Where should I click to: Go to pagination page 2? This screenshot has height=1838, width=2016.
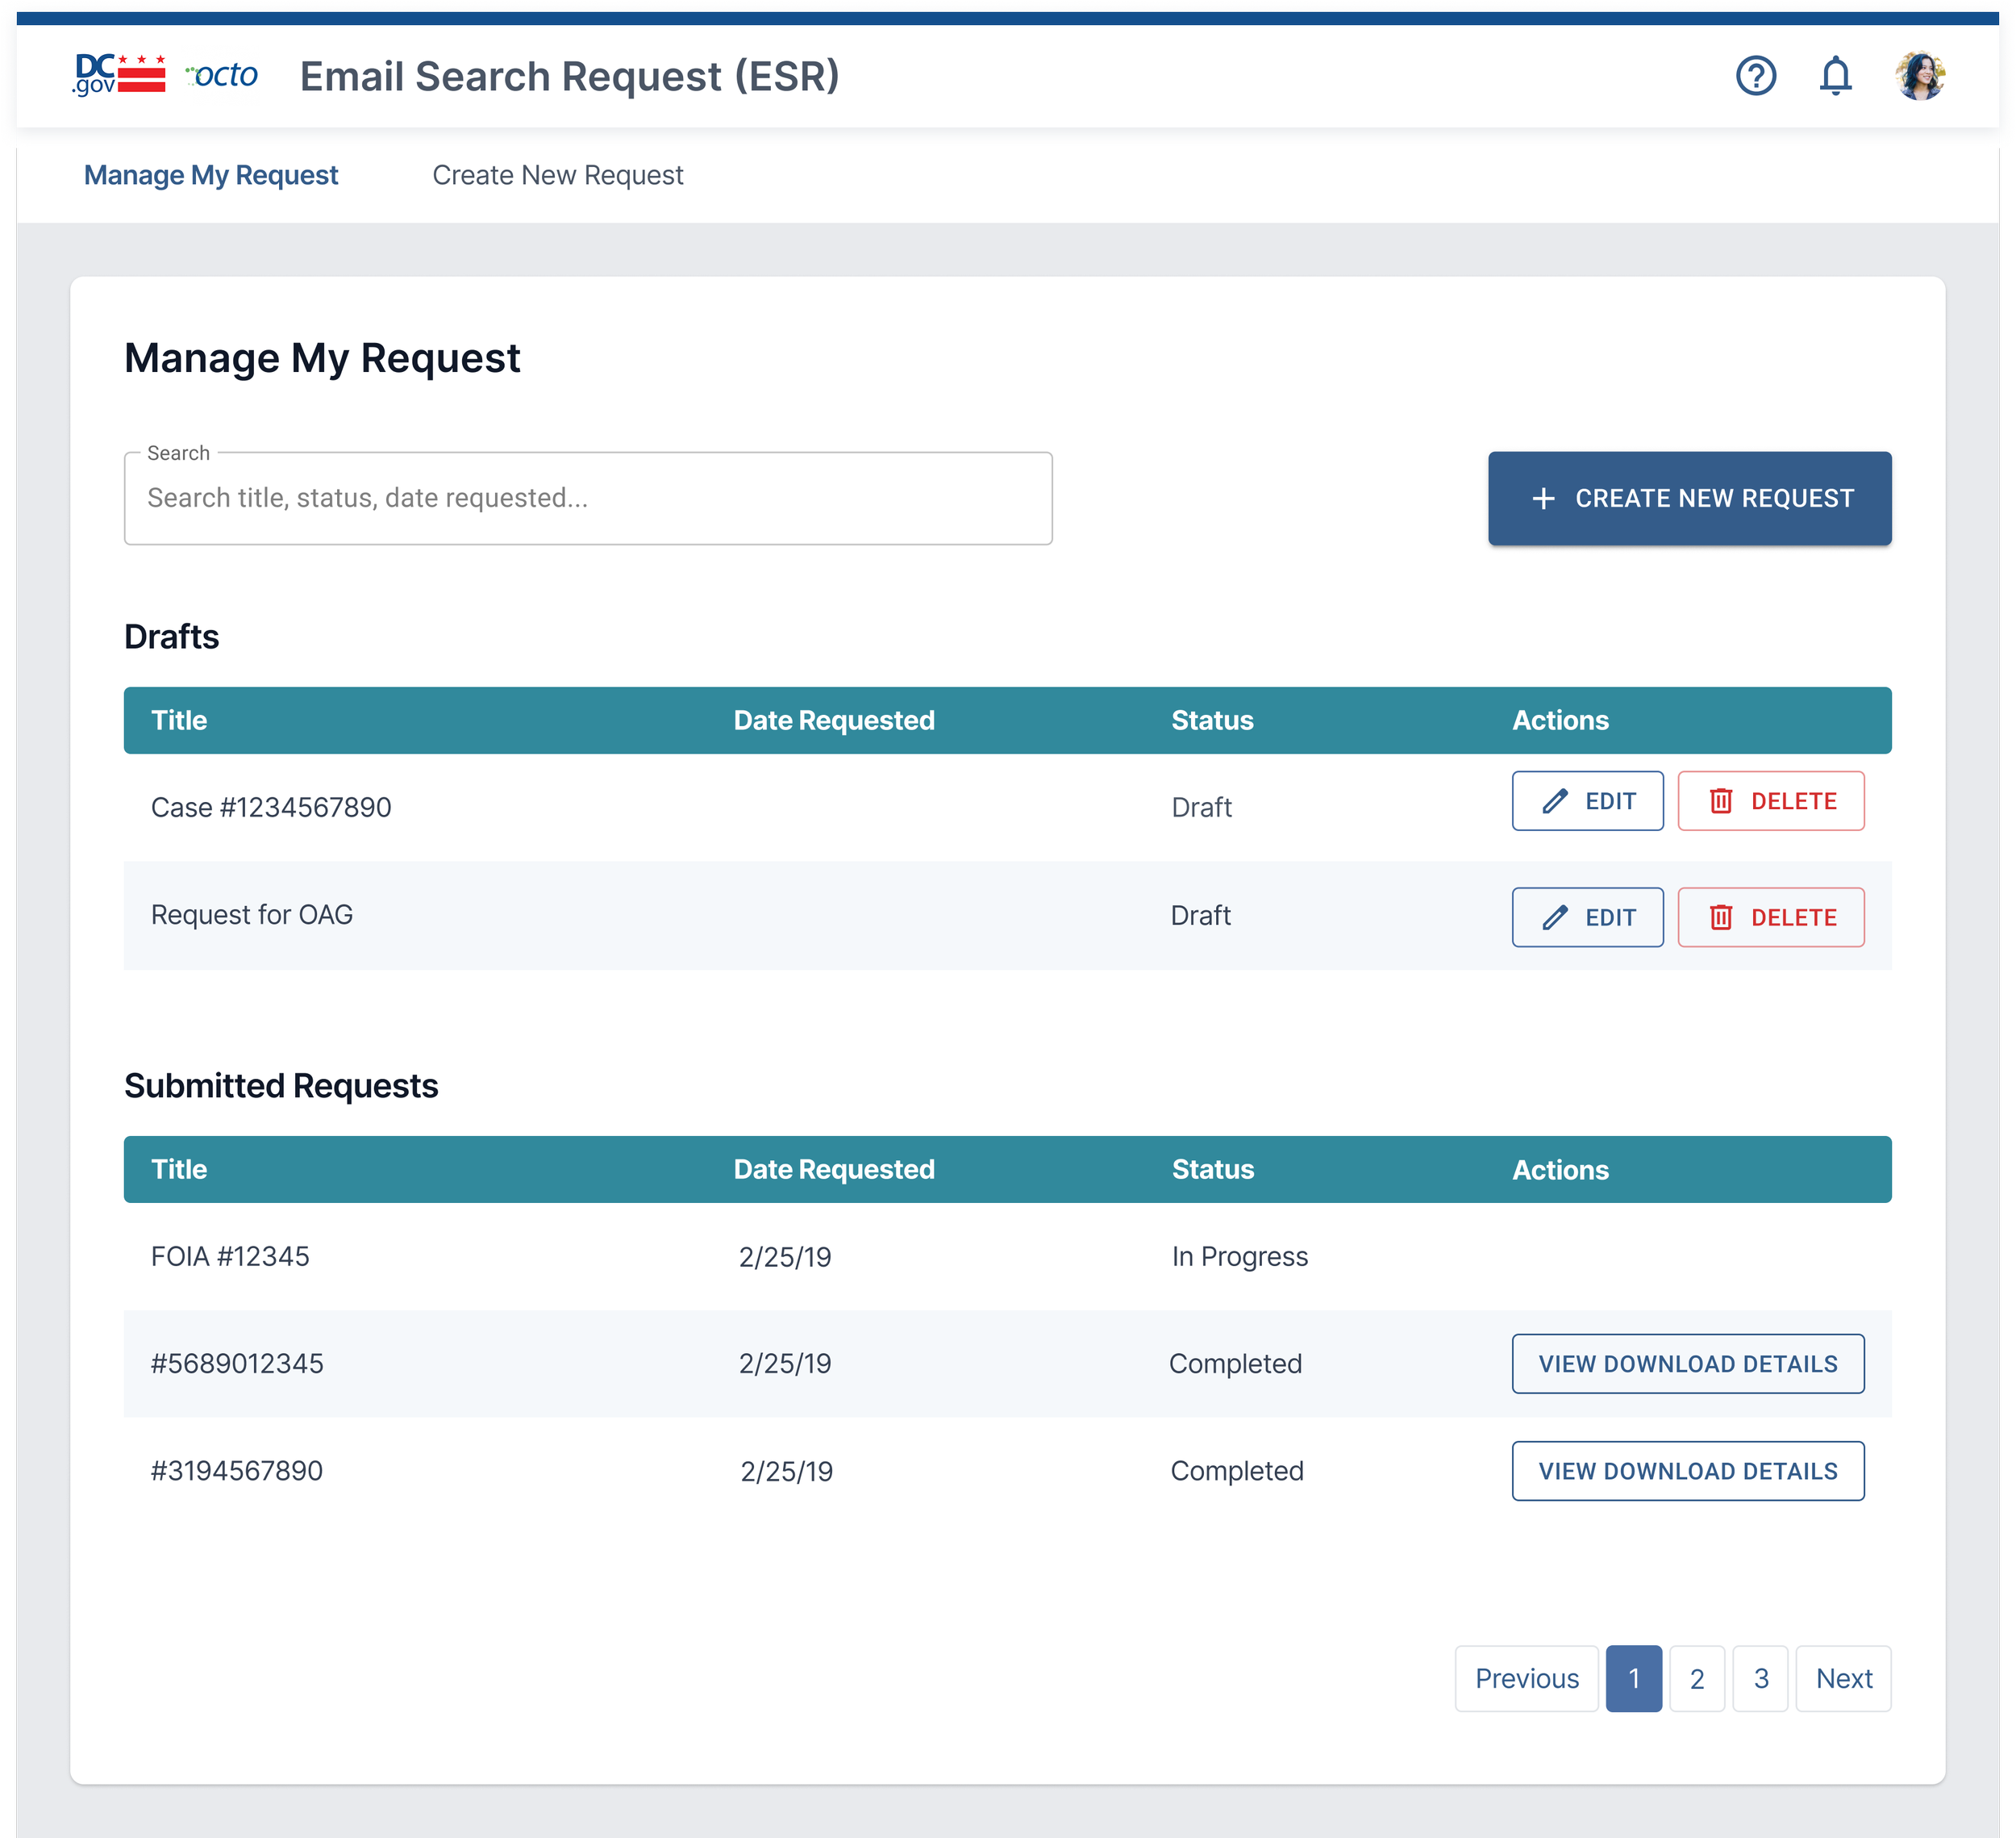pos(1696,1679)
